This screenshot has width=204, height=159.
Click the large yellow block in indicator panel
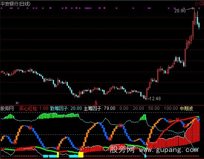[81, 155]
